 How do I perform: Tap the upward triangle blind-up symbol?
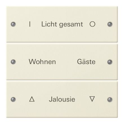click(32, 99)
